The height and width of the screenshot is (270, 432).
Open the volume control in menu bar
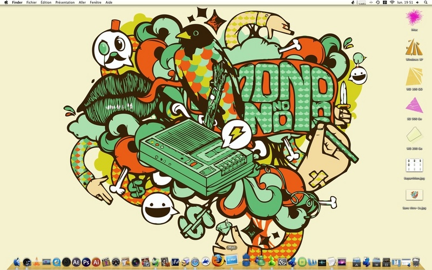tap(417, 3)
